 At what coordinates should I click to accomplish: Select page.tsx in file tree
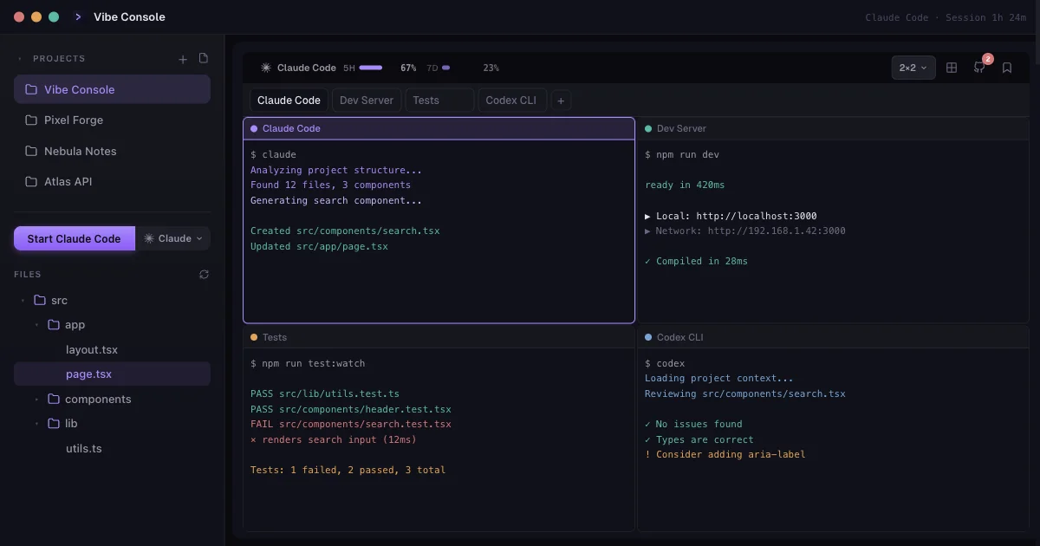pyautogui.click(x=112, y=374)
